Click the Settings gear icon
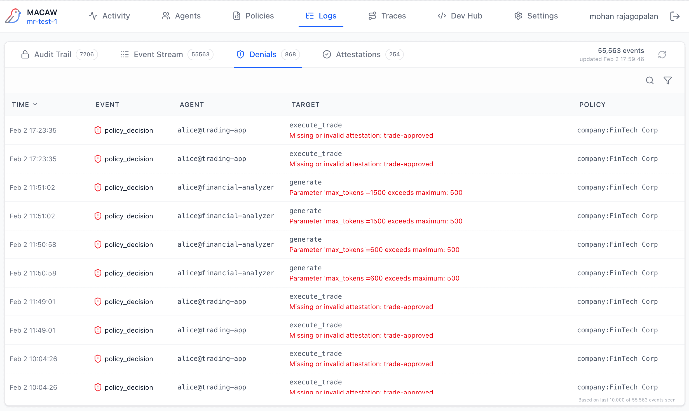 518,16
